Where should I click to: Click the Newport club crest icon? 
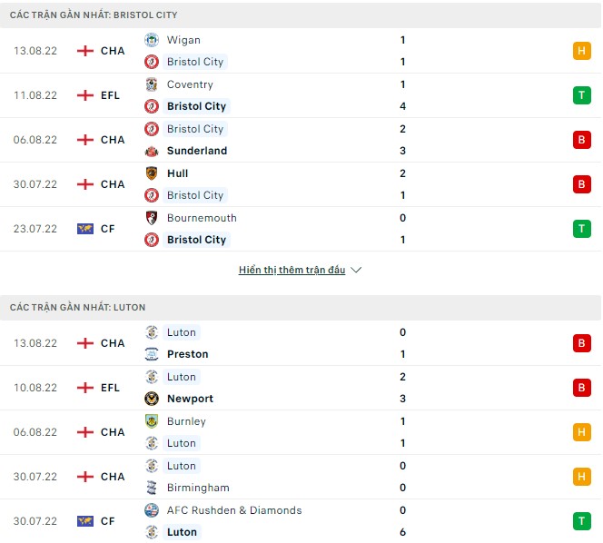[x=152, y=399]
